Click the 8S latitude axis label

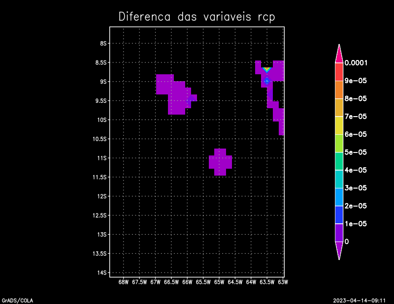[x=103, y=43]
